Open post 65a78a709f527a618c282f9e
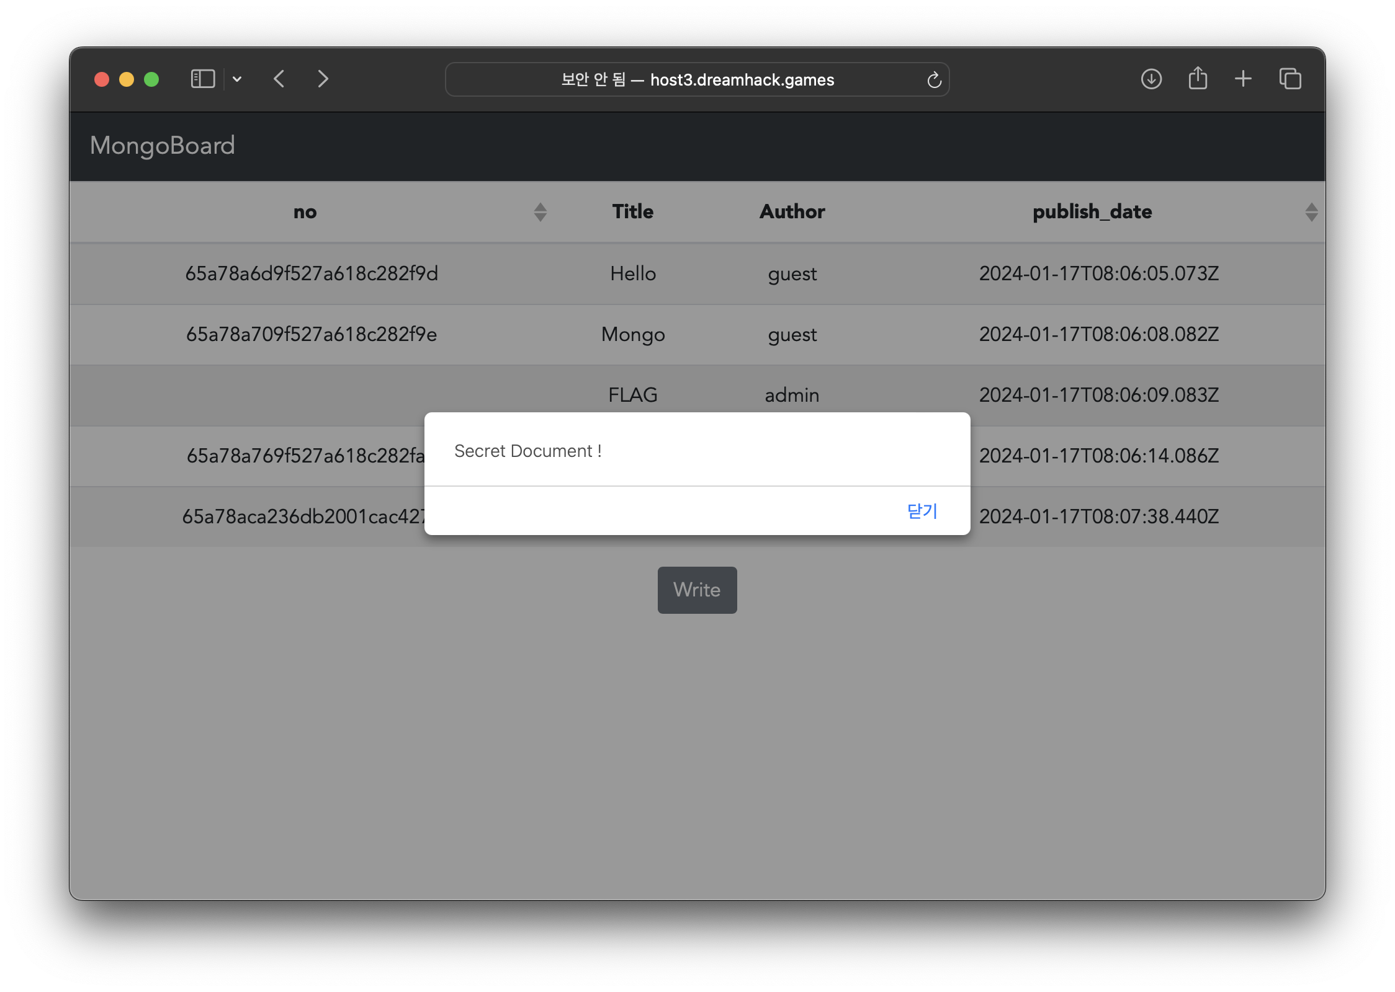1395x992 pixels. (x=312, y=334)
